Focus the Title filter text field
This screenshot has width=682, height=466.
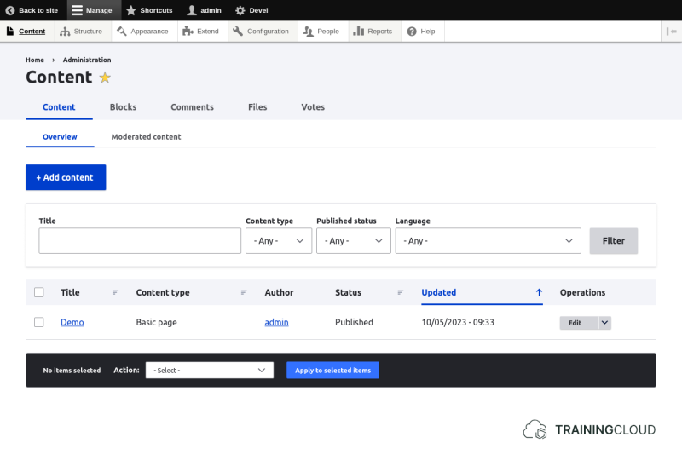tap(140, 241)
